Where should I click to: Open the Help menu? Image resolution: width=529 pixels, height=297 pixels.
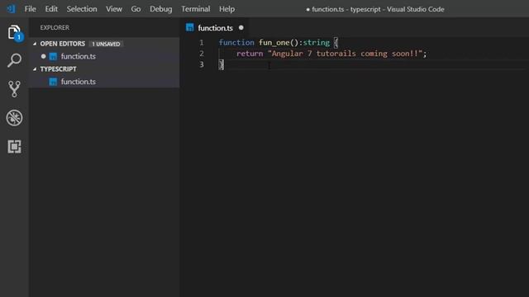pos(226,9)
